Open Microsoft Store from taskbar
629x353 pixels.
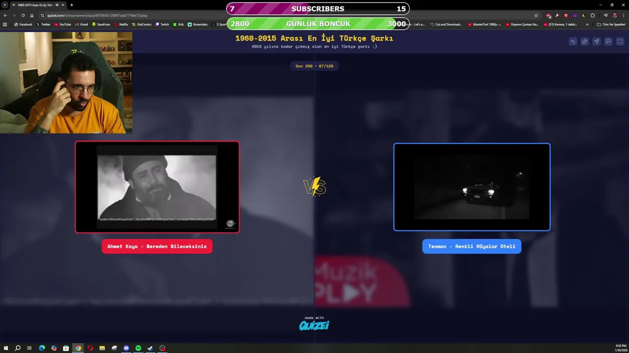pos(66,348)
